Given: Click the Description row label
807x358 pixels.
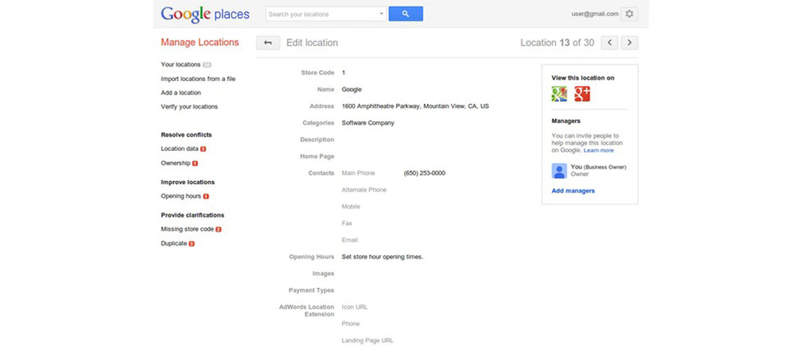Looking at the screenshot, I should click(317, 140).
